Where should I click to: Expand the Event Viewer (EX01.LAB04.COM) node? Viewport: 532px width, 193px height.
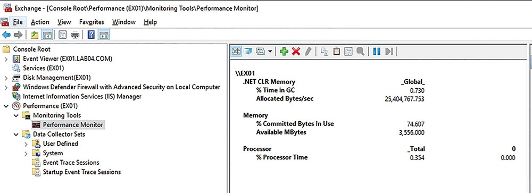6,59
